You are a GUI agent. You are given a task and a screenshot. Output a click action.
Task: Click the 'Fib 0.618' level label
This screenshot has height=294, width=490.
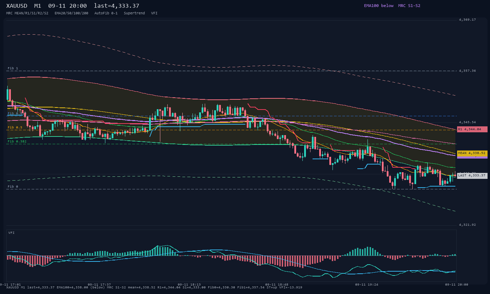17,113
